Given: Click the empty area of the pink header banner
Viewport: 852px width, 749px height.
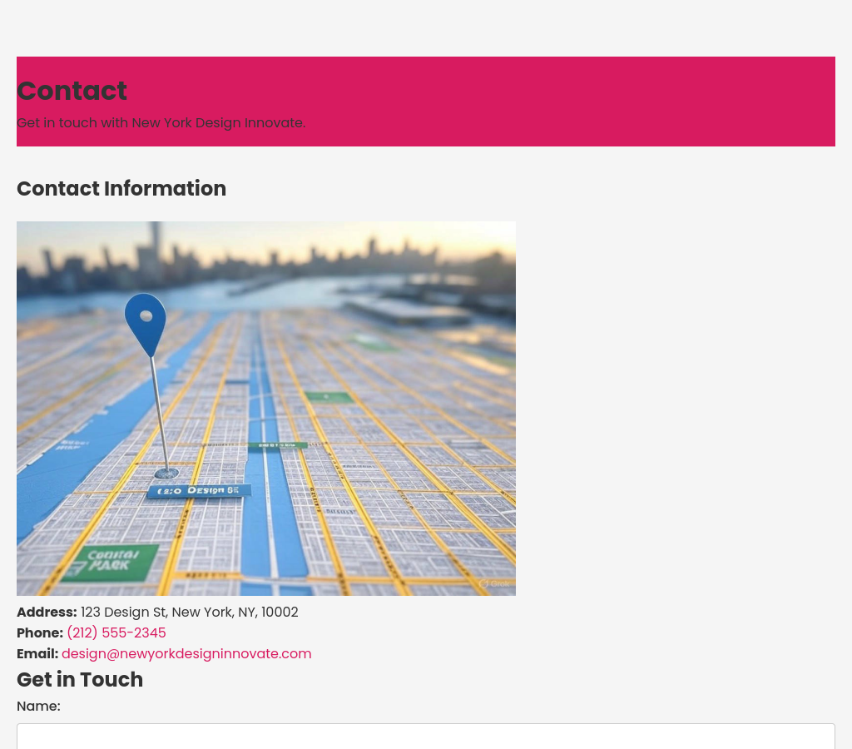Looking at the screenshot, I should pyautogui.click(x=582, y=100).
